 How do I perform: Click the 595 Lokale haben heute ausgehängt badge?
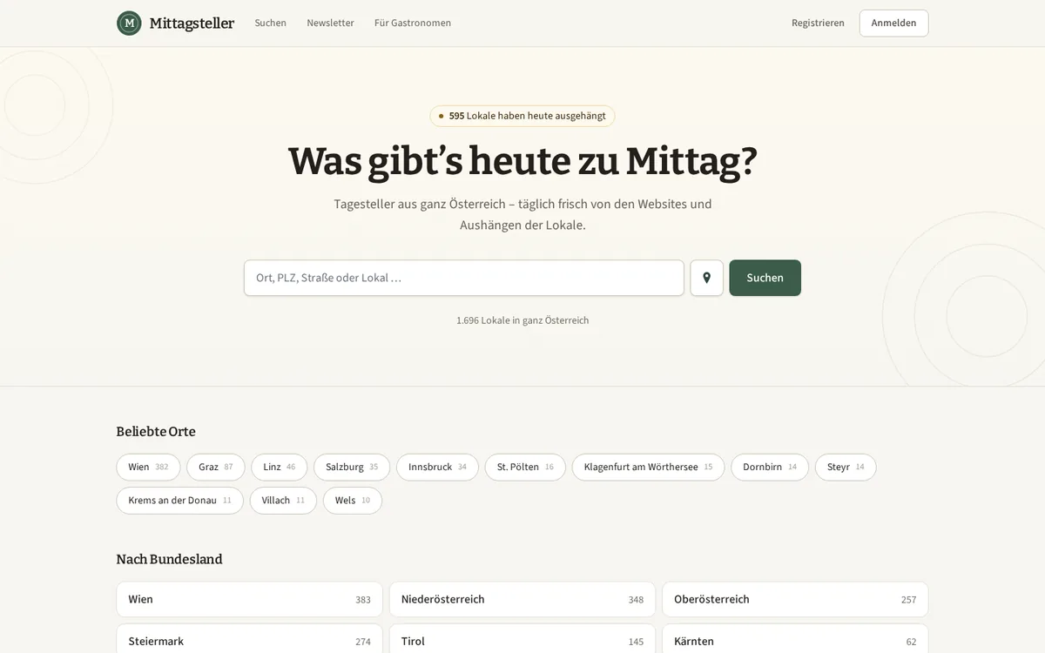[522, 116]
